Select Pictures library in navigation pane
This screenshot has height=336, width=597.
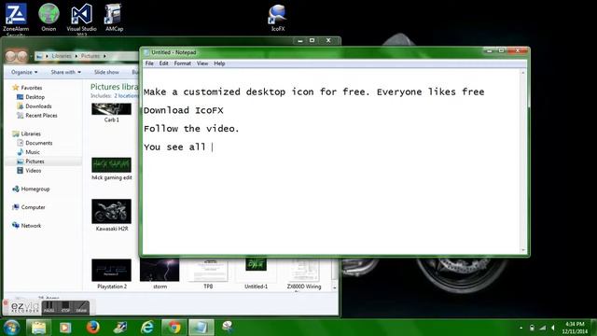point(35,161)
